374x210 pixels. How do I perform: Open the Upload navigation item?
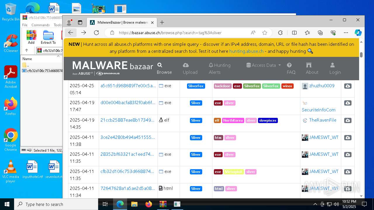click(190, 69)
